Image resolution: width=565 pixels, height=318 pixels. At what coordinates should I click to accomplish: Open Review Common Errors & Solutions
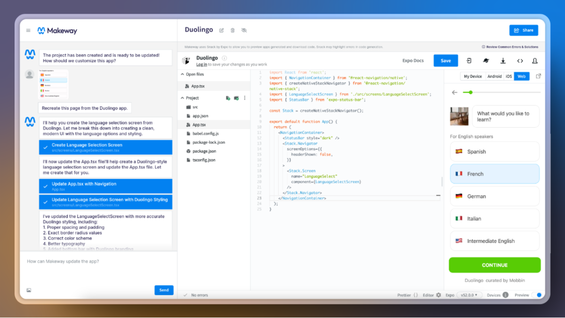[x=510, y=47]
